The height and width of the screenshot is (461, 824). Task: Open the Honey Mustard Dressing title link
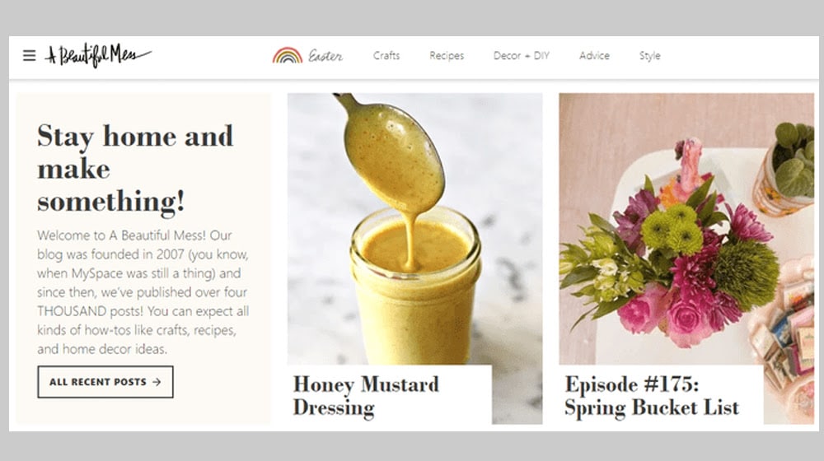(x=366, y=396)
